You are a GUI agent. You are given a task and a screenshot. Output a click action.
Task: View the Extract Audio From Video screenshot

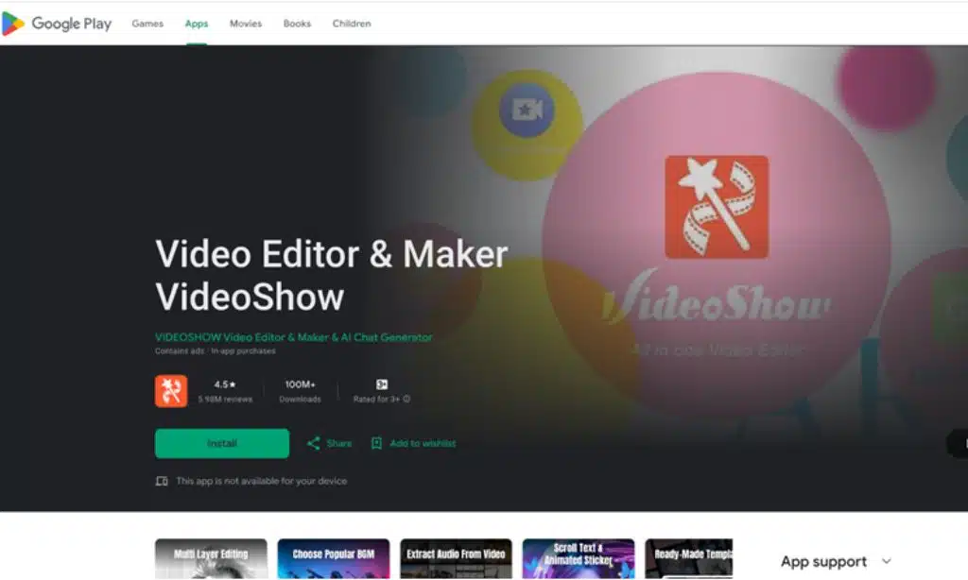point(456,558)
